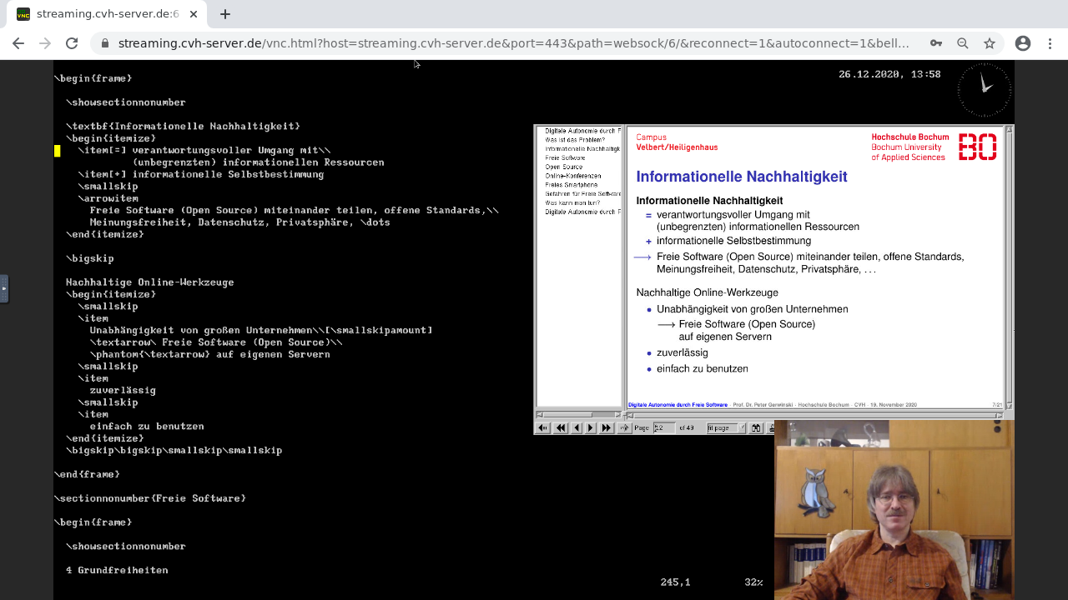This screenshot has width=1068, height=600.
Task: Click outline panel horizontal scrollbar
Action: coord(579,414)
